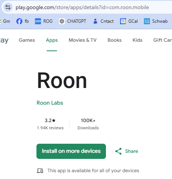The width and height of the screenshot is (172, 179).
Task: Click the share arrow icon
Action: [118, 151]
